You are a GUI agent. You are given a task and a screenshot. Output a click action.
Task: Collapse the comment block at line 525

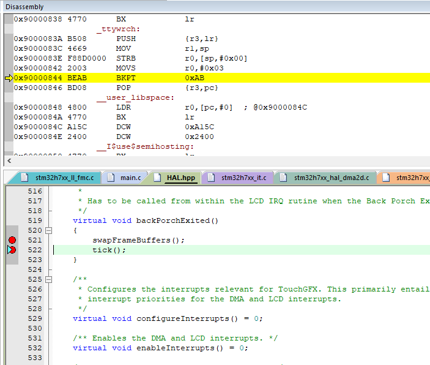click(49, 279)
